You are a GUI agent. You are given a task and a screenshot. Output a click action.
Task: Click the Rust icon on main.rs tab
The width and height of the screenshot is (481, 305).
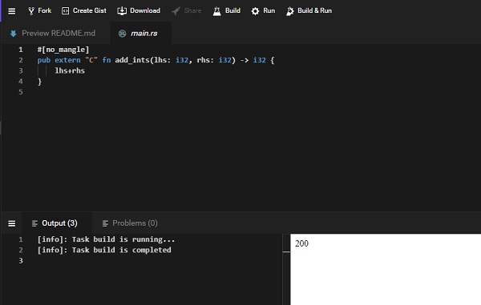[122, 34]
